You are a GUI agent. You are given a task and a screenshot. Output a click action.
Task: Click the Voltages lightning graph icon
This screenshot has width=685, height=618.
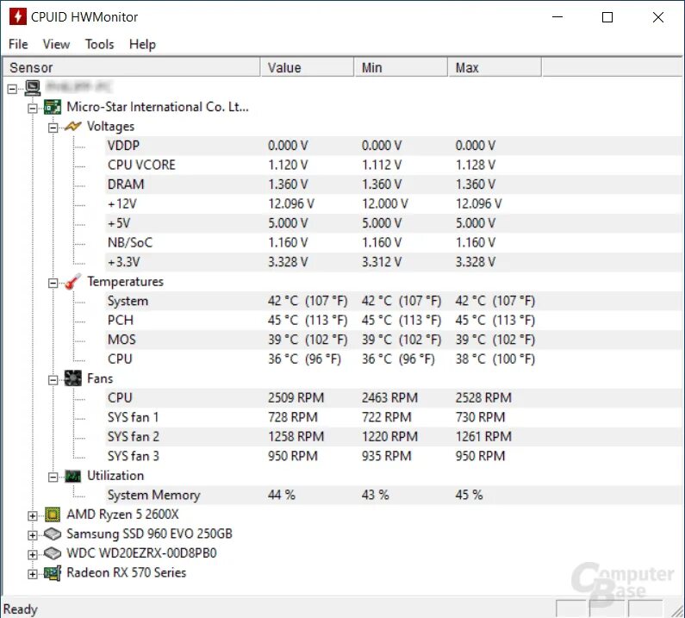(x=72, y=127)
